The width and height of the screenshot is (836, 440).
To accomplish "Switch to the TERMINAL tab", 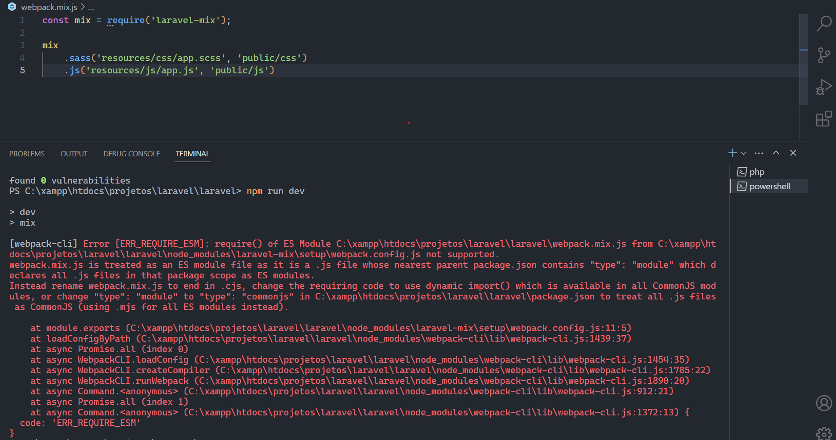I will pos(193,154).
